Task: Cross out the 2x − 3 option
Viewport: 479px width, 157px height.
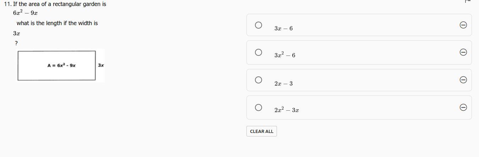Action: click(463, 80)
